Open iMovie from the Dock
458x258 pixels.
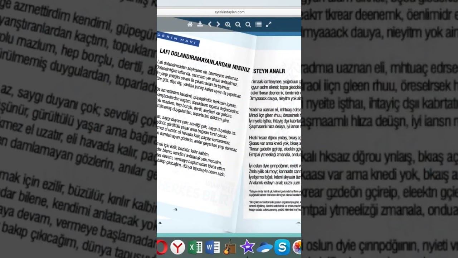(x=247, y=247)
